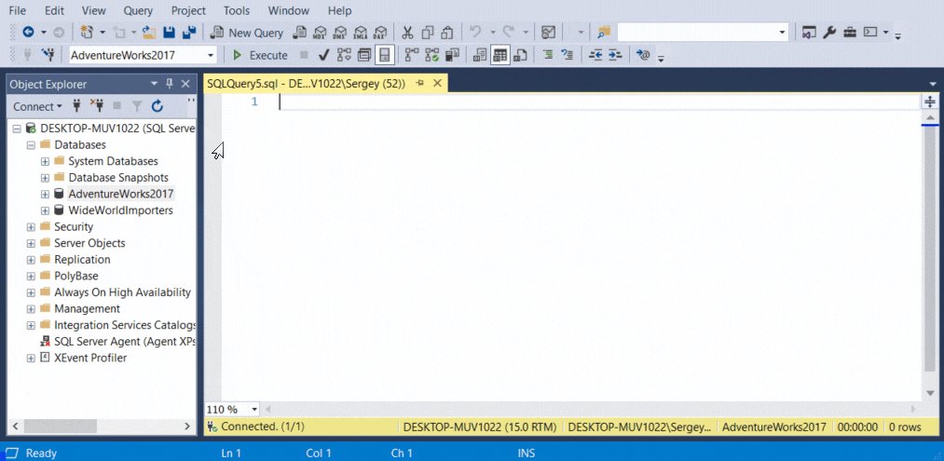The width and height of the screenshot is (944, 461).
Task: Toggle Include Actual Execution Plan
Action: pos(411,55)
